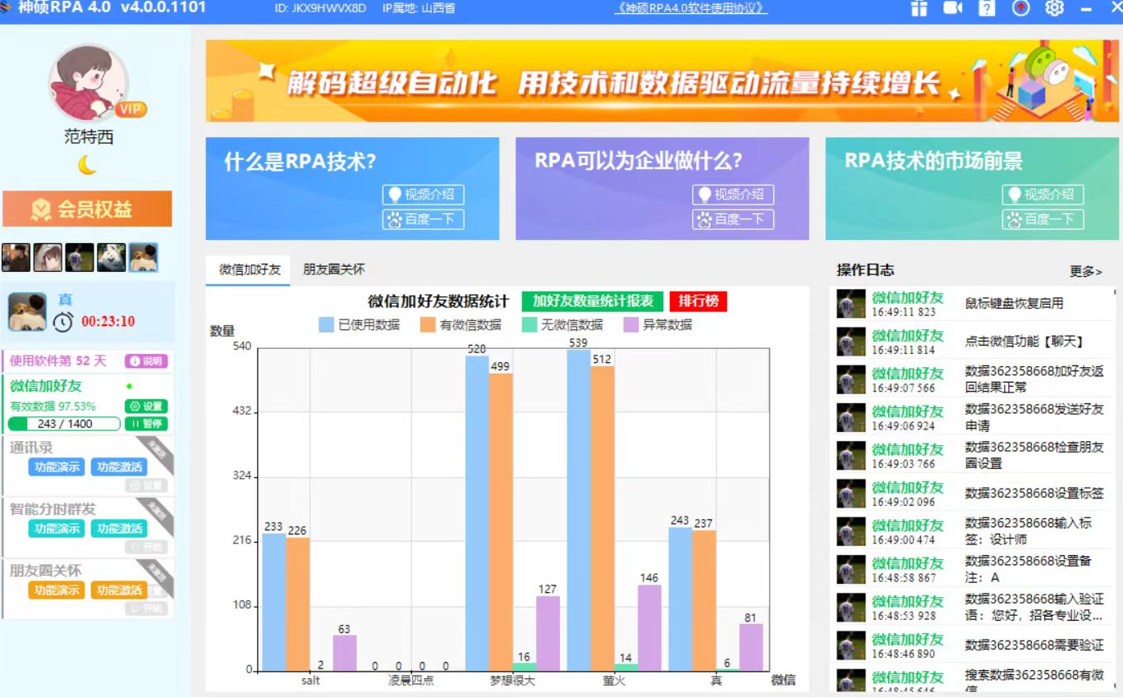Switch to the 朋友圈关怀 tab
The image size is (1123, 698).
(334, 269)
